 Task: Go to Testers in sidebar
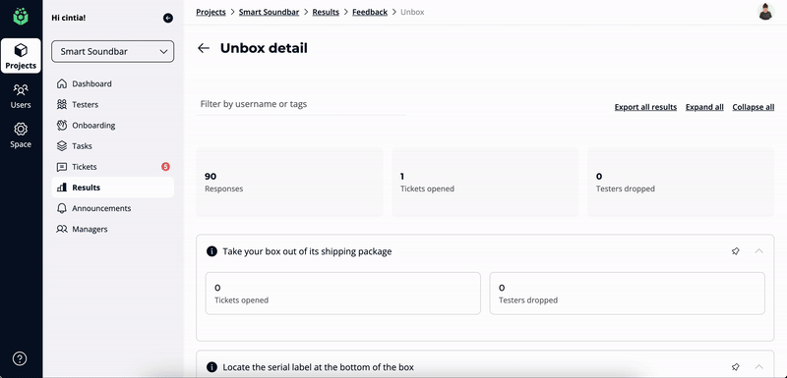pyautogui.click(x=113, y=105)
